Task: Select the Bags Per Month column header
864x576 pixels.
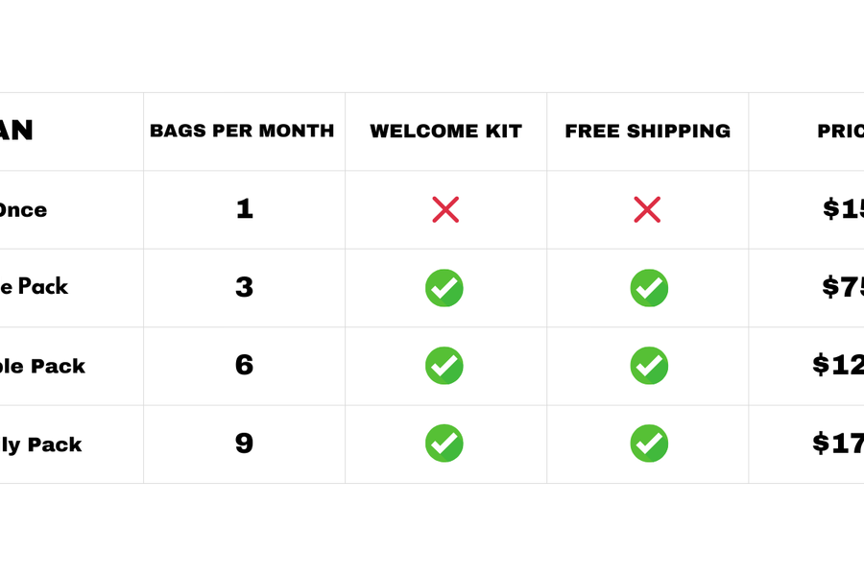Action: tap(242, 132)
